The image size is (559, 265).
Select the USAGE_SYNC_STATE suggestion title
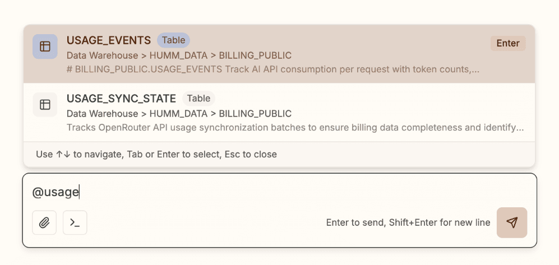click(121, 99)
